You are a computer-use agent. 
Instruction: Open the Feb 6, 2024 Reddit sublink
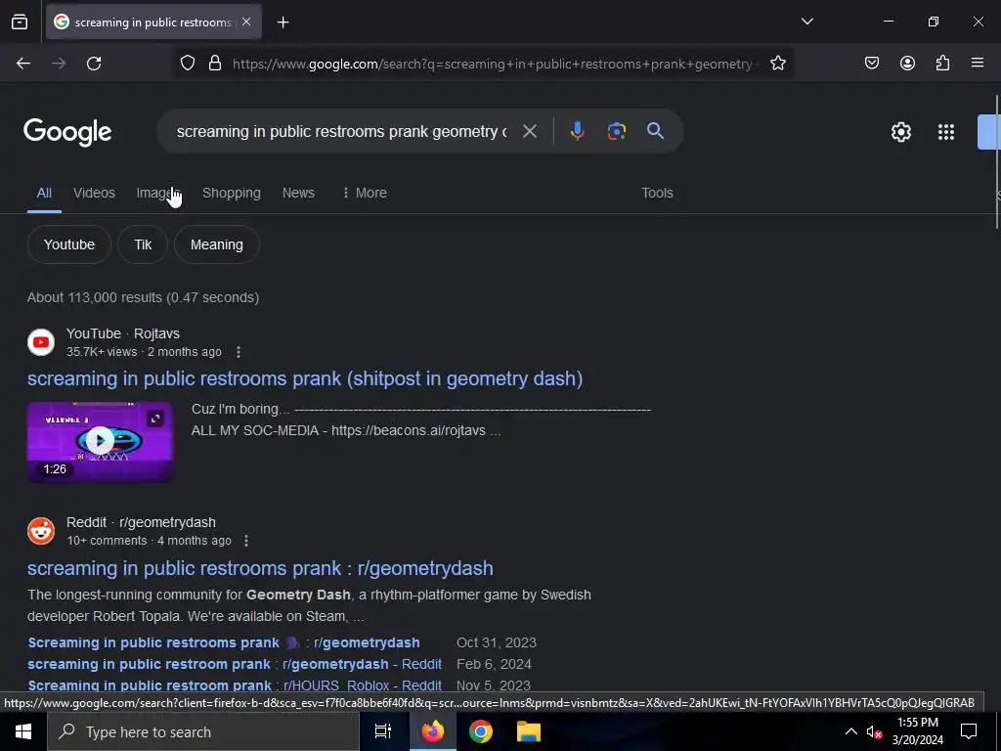[235, 664]
